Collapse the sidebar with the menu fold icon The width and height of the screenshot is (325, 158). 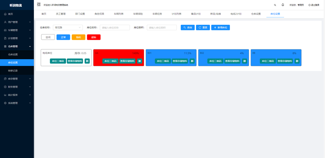pyautogui.click(x=39, y=4)
